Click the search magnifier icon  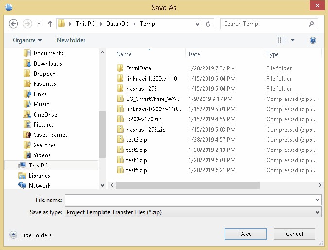(311, 24)
